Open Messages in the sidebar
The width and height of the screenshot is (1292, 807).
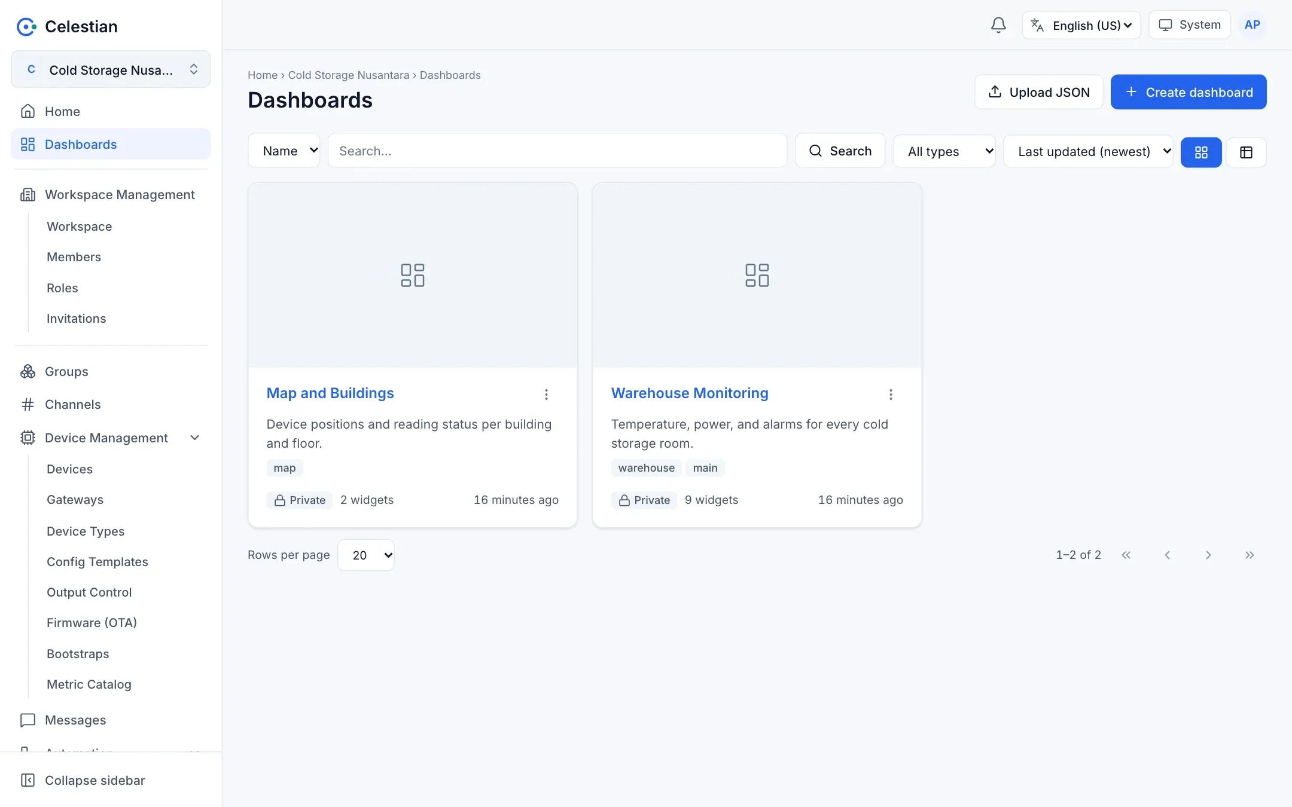tap(111, 720)
